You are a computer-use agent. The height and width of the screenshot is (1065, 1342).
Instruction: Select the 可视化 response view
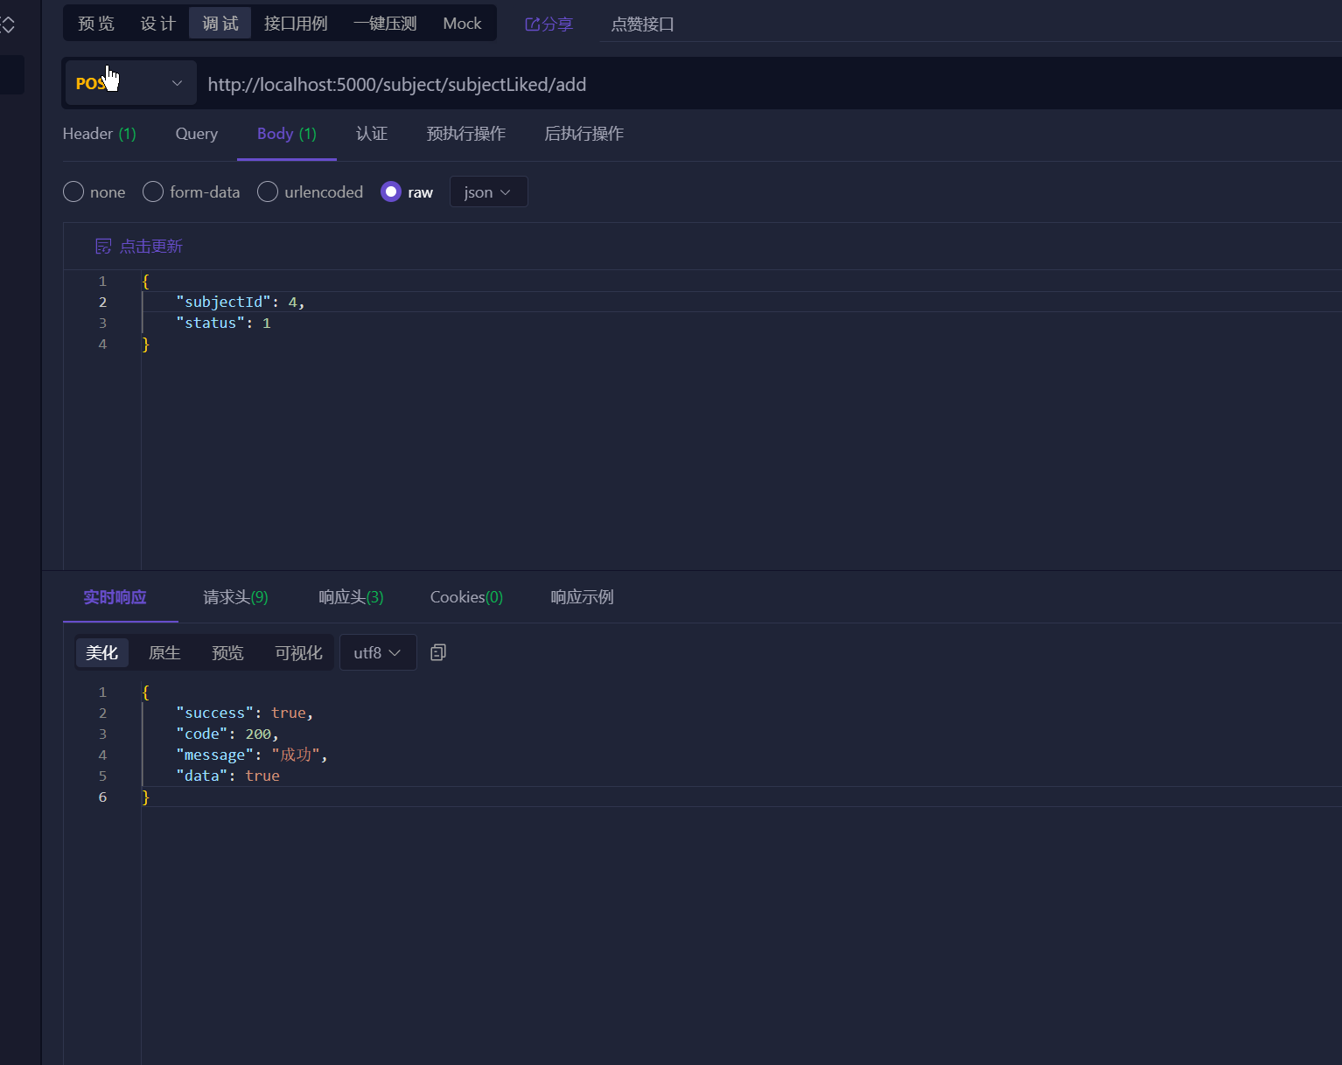(298, 652)
